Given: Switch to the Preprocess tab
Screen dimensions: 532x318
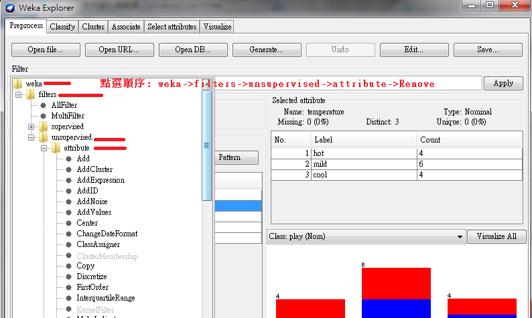Looking at the screenshot, I should 26,25.
